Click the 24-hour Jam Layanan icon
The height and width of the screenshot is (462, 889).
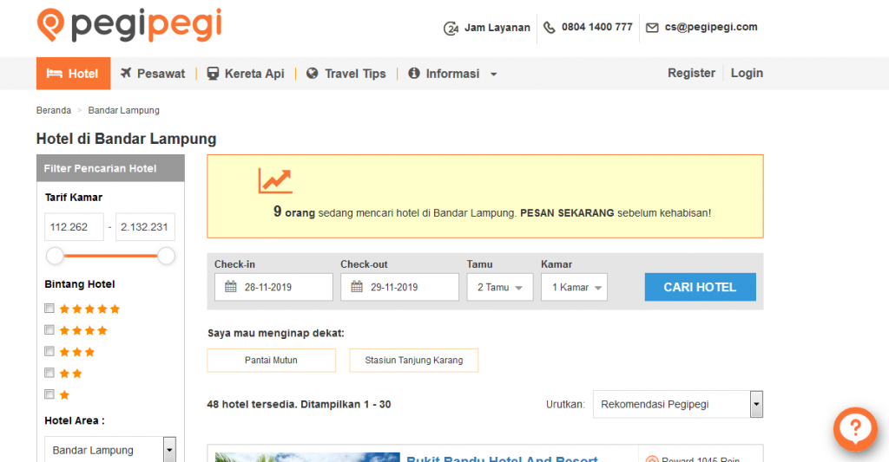click(x=451, y=28)
